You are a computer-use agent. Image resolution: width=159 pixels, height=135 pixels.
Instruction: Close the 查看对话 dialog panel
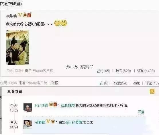click(x=152, y=91)
